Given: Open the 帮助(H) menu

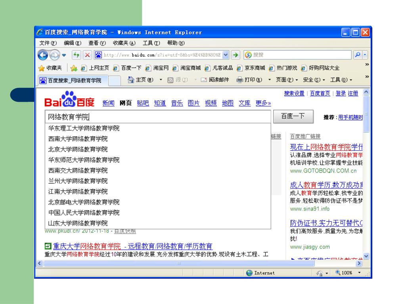Looking at the screenshot, I should (176, 43).
